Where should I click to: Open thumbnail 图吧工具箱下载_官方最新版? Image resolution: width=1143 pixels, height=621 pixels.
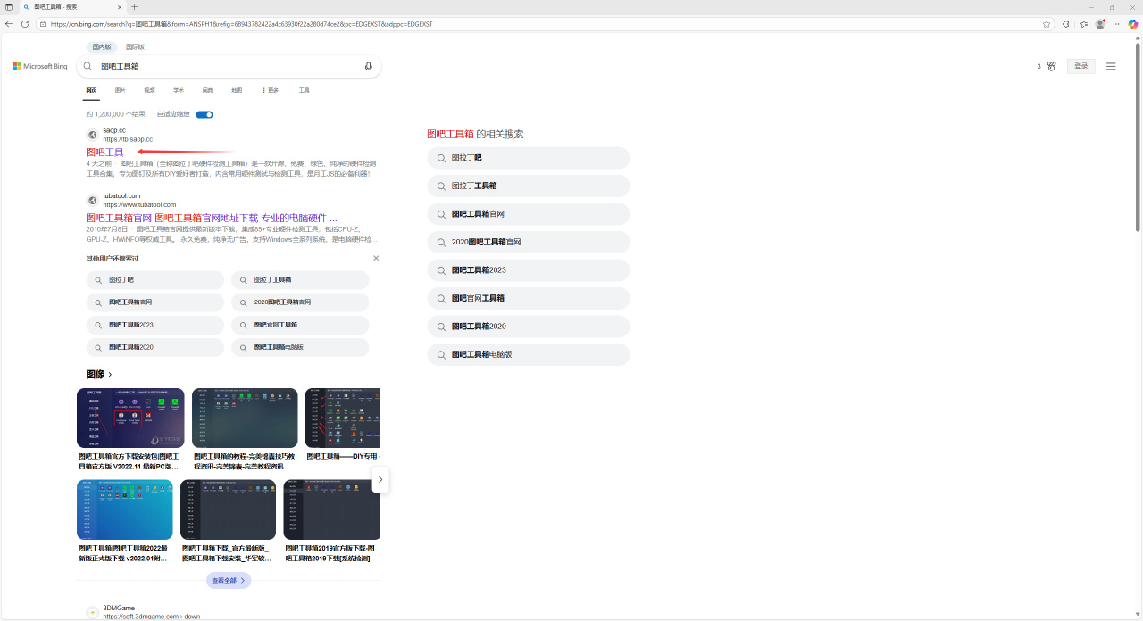pyautogui.click(x=228, y=509)
